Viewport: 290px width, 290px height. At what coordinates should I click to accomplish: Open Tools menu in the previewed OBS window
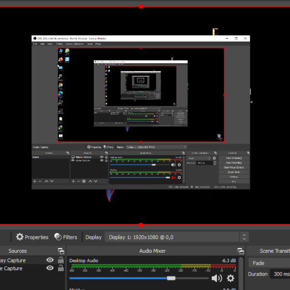pyautogui.click(x=90, y=44)
